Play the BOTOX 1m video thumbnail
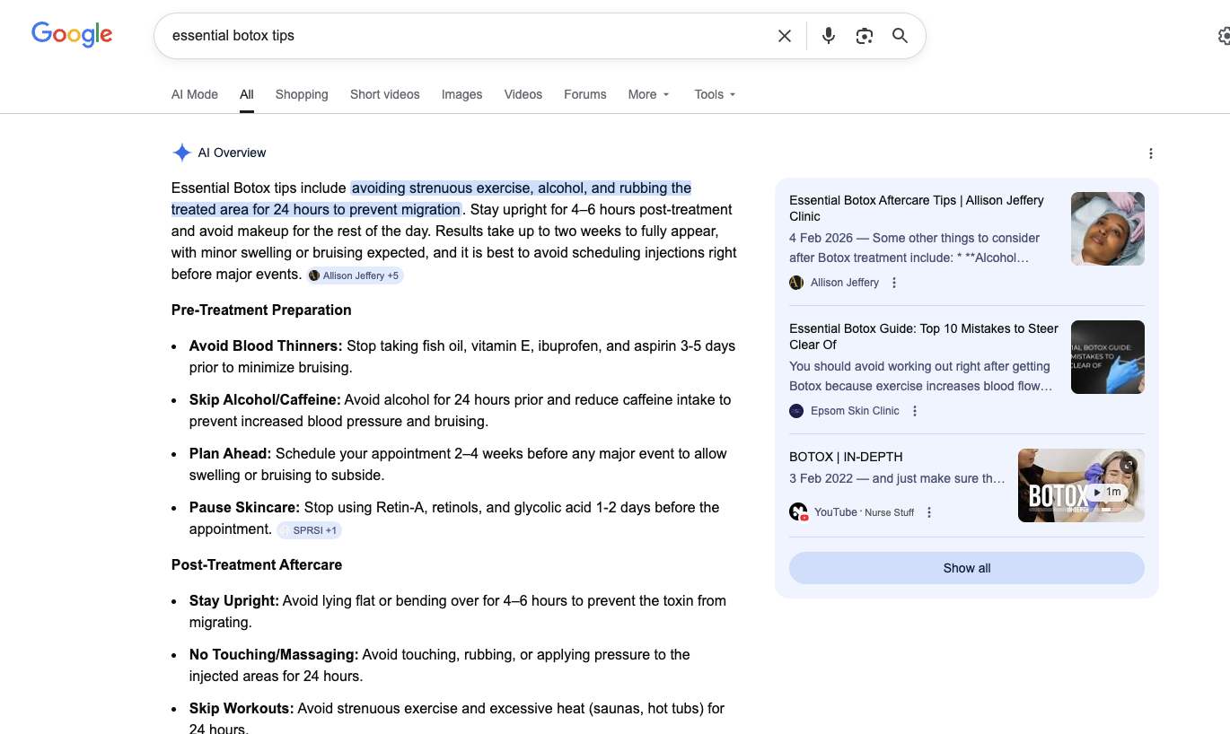 pos(1081,485)
